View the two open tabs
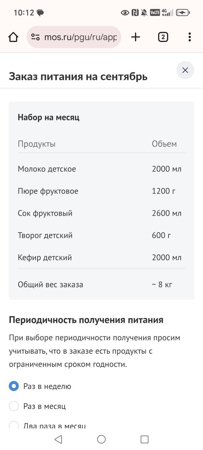Screen dimensions: 203x450 click(163, 37)
